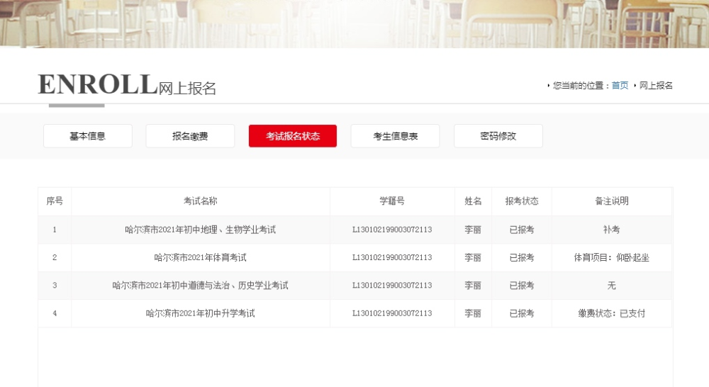Click the 报考状态 column header
The image size is (709, 387).
522,201
